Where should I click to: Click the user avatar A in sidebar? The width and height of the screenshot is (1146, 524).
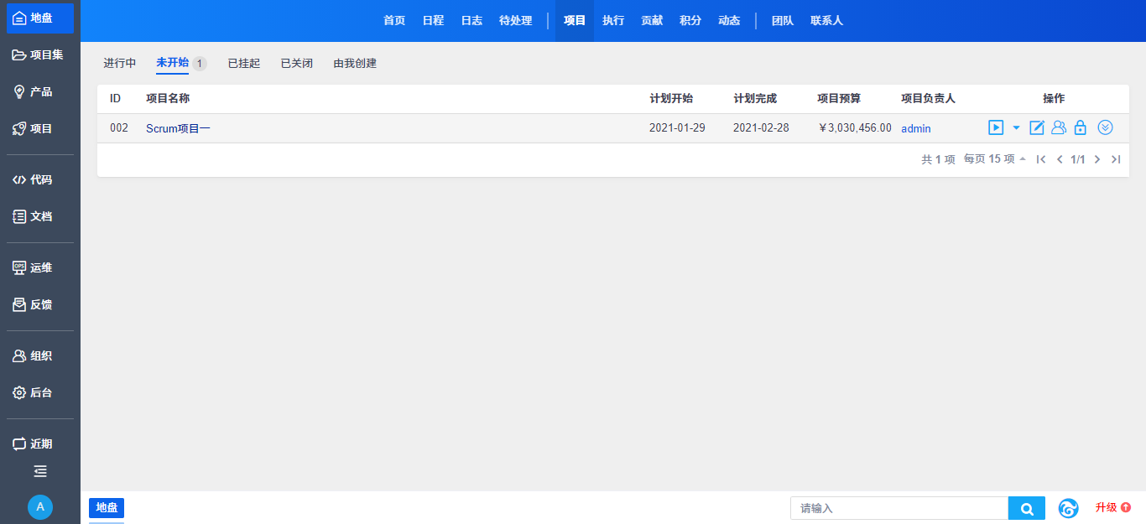[40, 506]
